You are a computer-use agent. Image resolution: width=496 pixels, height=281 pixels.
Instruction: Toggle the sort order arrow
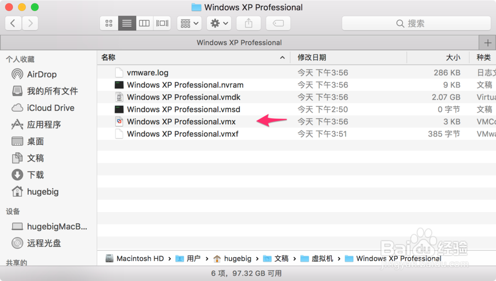point(282,58)
